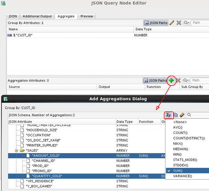Select "HOUSEHOLD_SIZE" attribute
The height and width of the screenshot is (191, 209).
click(x=41, y=130)
